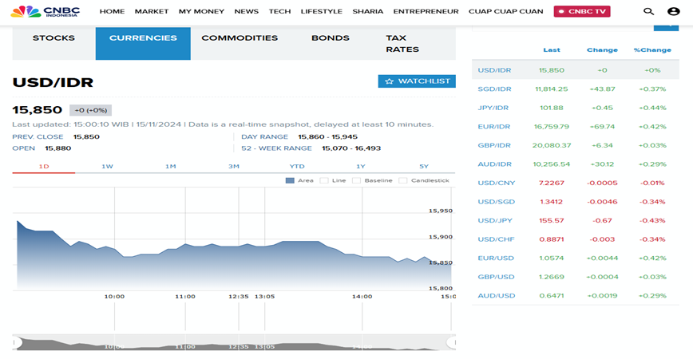Click the right handle of chart range navigator
Viewport: 693px width, 359px height.
click(452, 342)
